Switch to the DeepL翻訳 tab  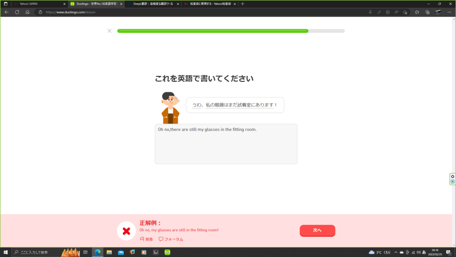pyautogui.click(x=151, y=4)
